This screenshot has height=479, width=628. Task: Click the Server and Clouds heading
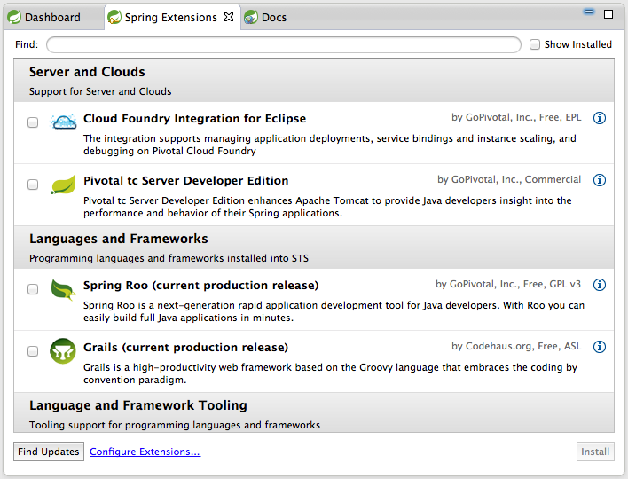point(87,72)
